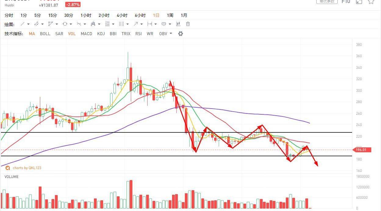
Task: Switch to the 分时 timeframe
Action: [x=9, y=15]
